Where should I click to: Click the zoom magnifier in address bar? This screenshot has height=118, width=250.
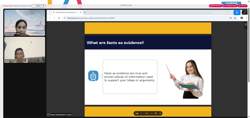pos(231,18)
